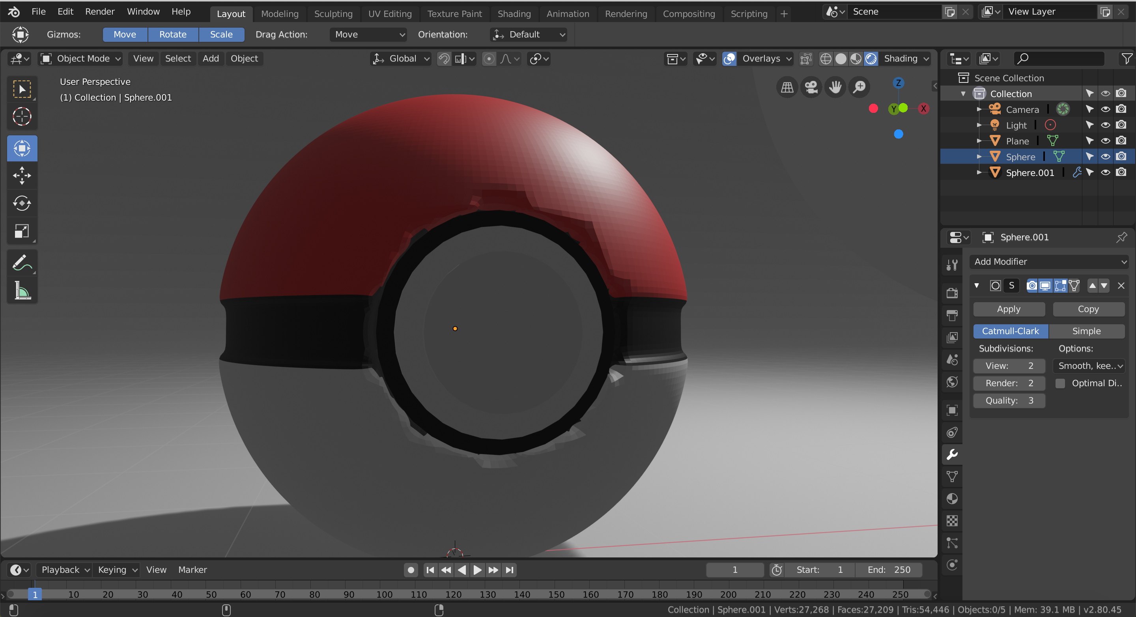Viewport: 1136px width, 617px height.
Task: Open the Playback dropdown menu
Action: tap(64, 570)
